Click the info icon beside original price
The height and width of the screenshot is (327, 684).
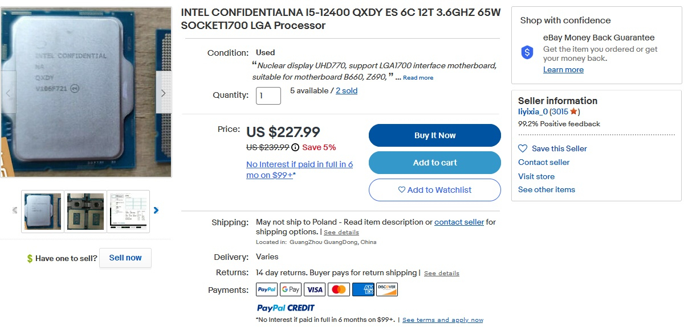(x=295, y=147)
